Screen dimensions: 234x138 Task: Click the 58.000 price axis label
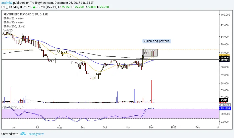(225, 83)
